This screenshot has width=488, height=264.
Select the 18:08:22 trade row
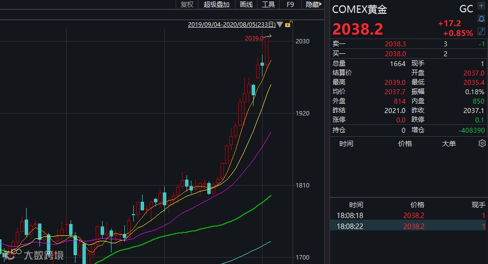click(x=408, y=226)
